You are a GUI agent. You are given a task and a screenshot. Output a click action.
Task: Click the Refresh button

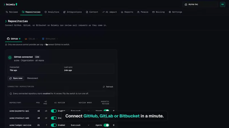[x=108, y=87]
